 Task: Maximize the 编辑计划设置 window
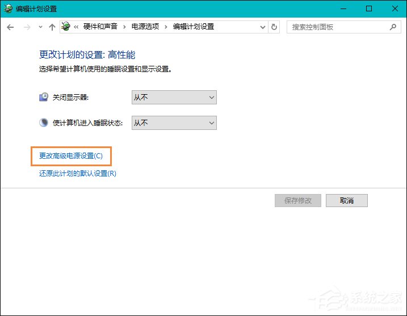[369, 9]
